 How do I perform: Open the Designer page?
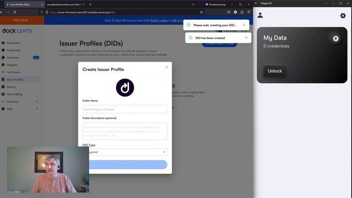click(12, 65)
